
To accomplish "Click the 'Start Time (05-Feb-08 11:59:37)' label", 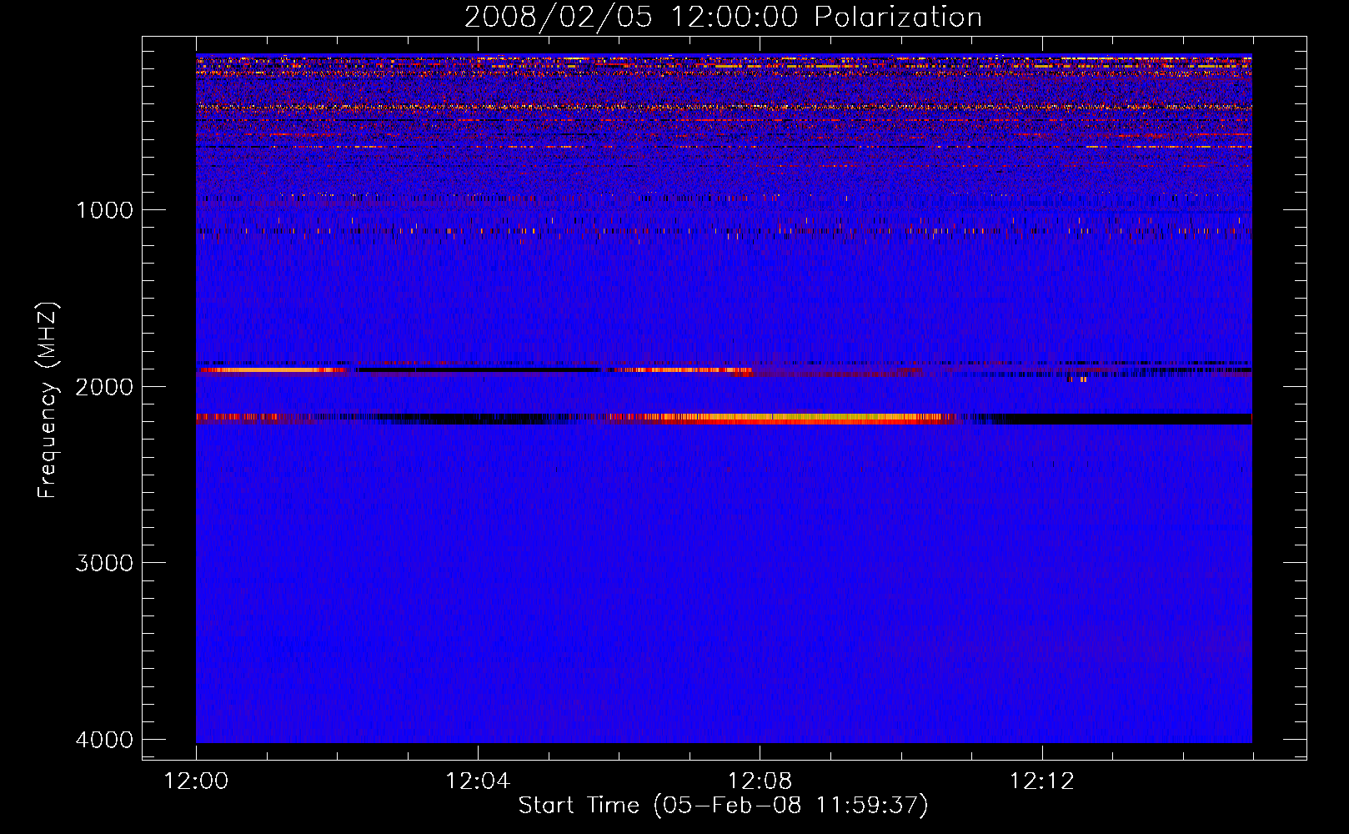I will click(723, 806).
